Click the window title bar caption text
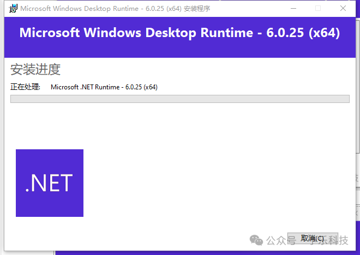Screen dimensions: 360x255 click(115, 9)
